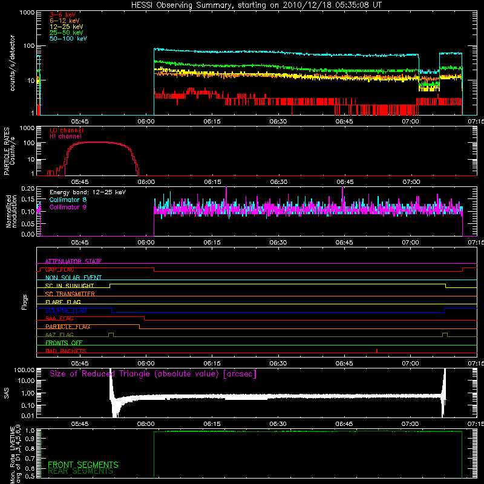This screenshot has height=484, width=484.
Task: Click the HI channel legend label
Action: click(x=66, y=137)
